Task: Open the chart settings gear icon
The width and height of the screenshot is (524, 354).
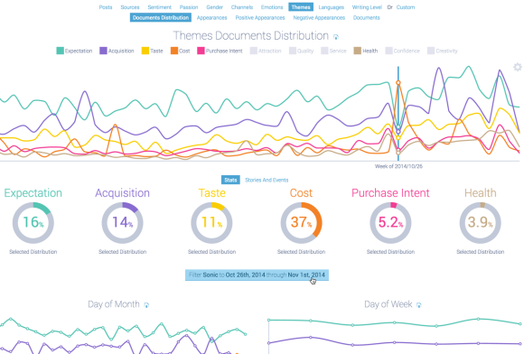Action: (518, 67)
